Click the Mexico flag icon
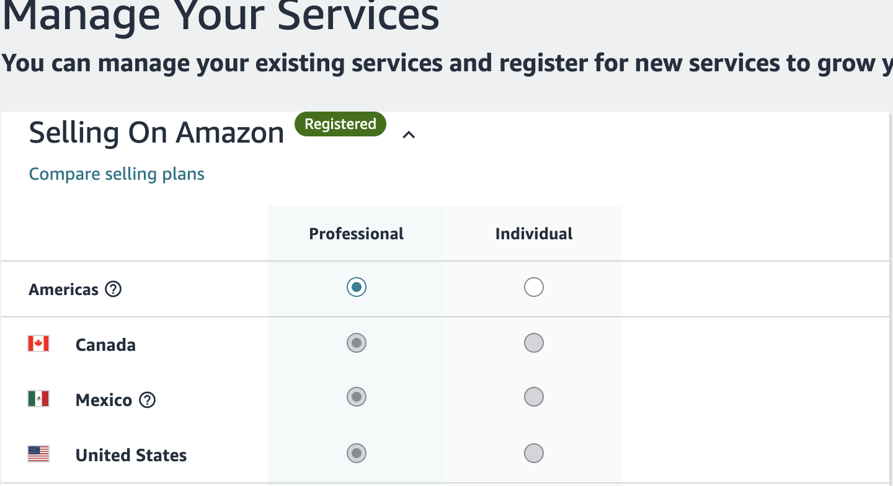Viewport: 893px width, 486px height. 38,399
